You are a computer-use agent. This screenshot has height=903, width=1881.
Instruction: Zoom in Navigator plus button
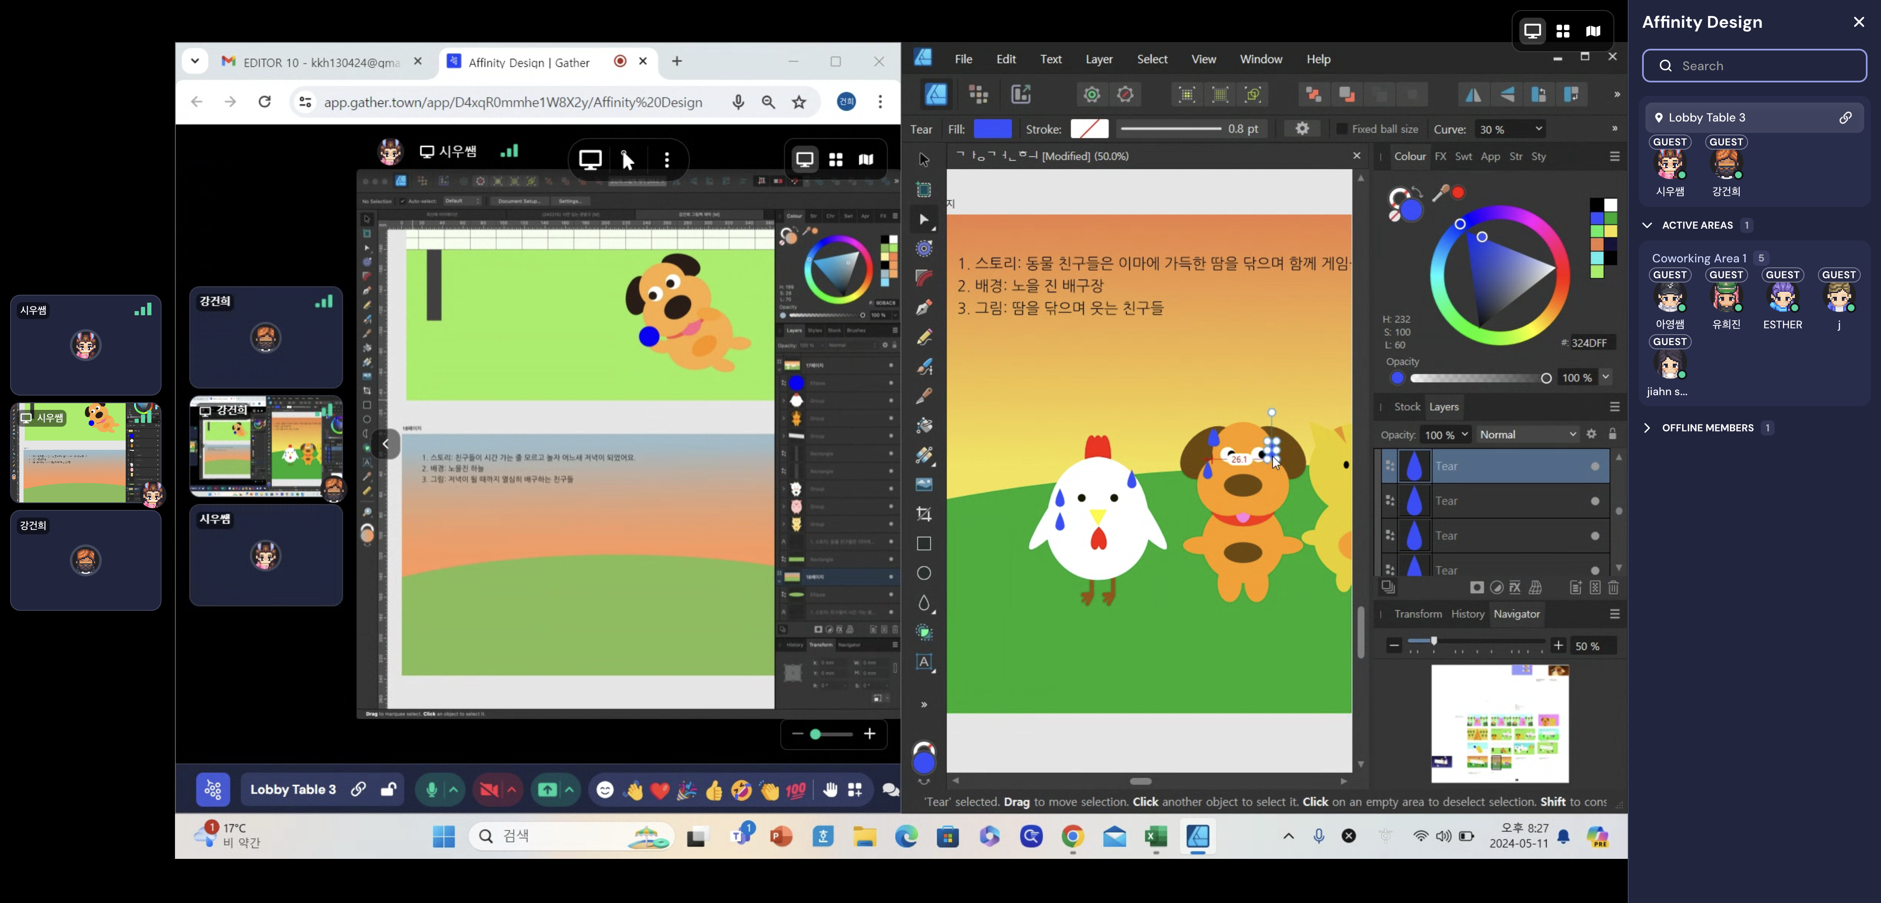(1558, 645)
